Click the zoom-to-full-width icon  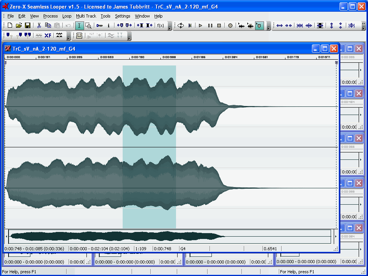(300, 25)
